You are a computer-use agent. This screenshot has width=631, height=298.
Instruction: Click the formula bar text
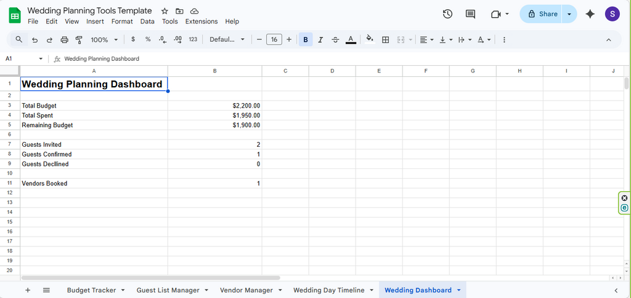[x=102, y=58]
